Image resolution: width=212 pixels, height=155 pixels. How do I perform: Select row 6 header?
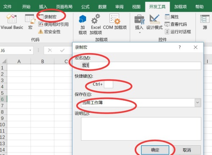[3, 99]
